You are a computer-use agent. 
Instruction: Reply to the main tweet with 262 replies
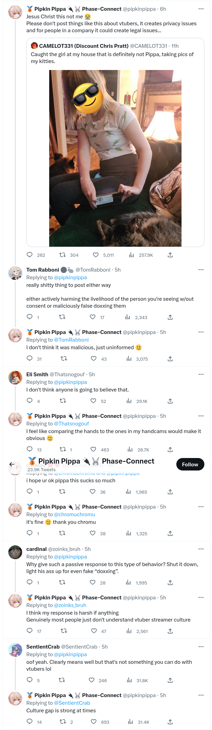30,255
